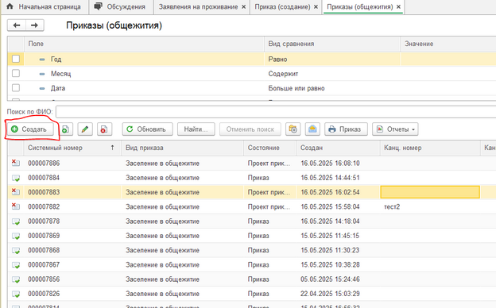Select order row 000007883
The height and width of the screenshot is (308, 496).
coord(252,192)
